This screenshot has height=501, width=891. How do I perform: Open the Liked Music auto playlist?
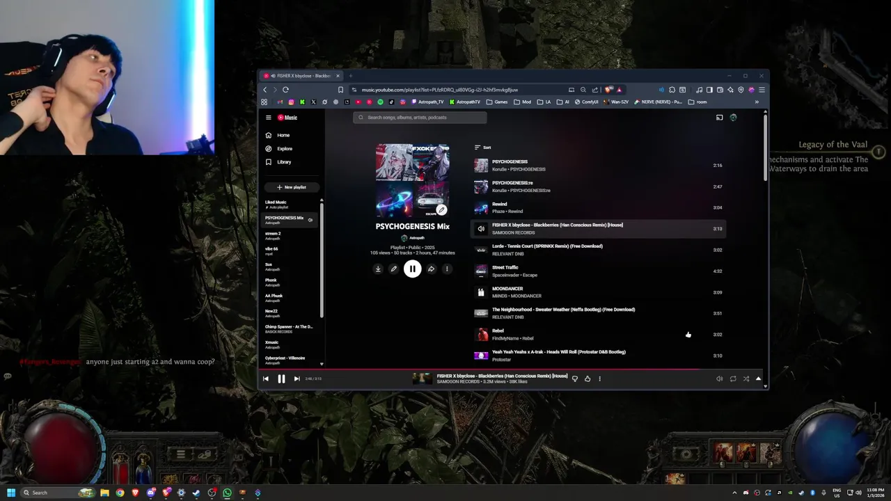[290, 205]
